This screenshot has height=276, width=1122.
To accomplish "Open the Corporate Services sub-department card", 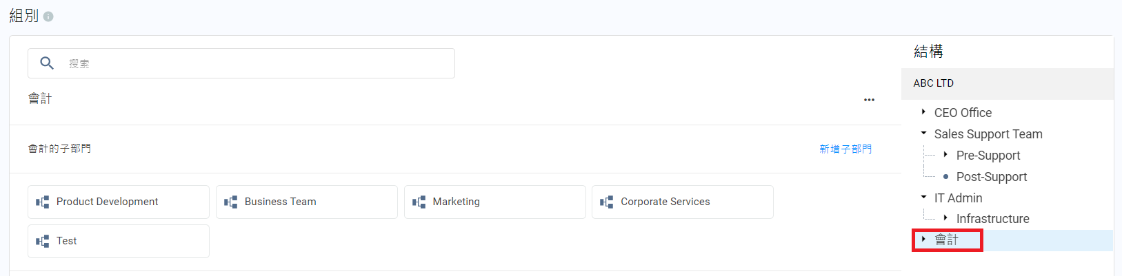I will click(682, 202).
